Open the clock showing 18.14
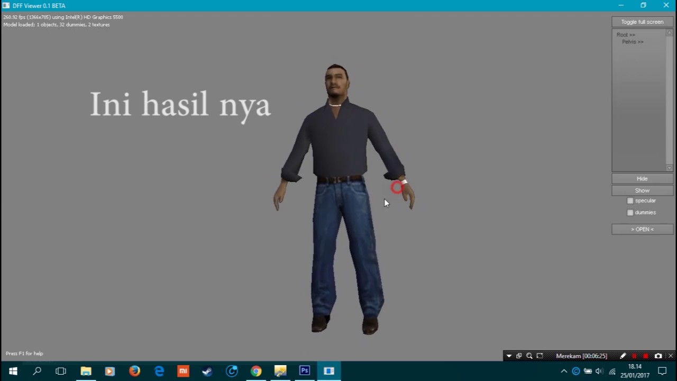 [635, 371]
